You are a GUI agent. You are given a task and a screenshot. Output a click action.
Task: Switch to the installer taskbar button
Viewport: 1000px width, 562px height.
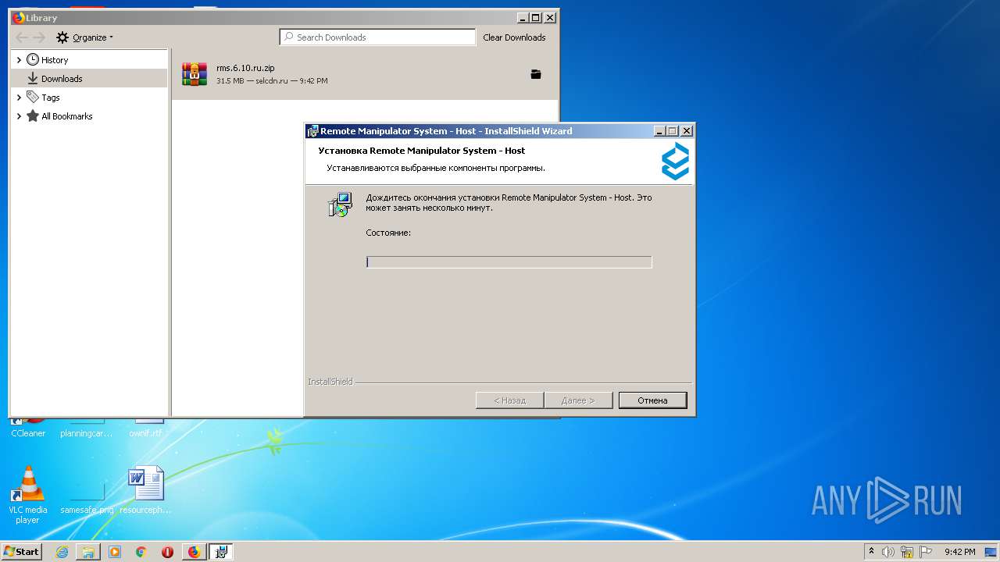(221, 552)
